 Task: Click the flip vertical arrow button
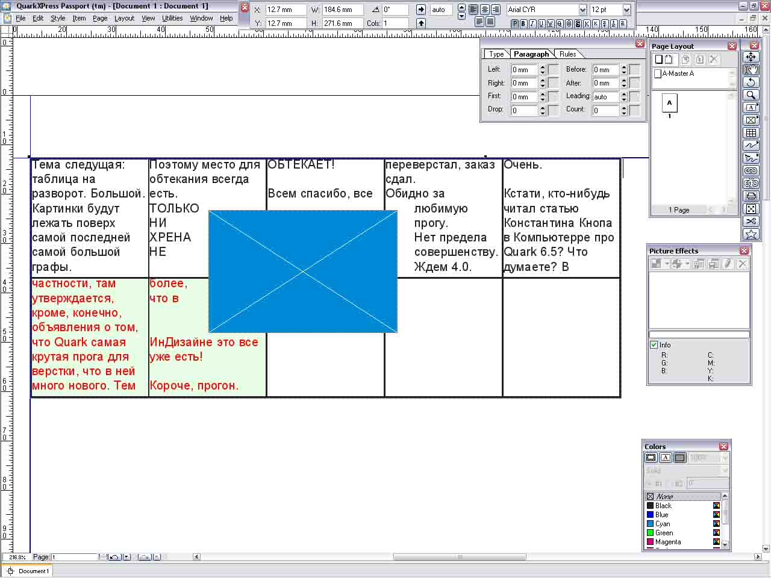421,23
